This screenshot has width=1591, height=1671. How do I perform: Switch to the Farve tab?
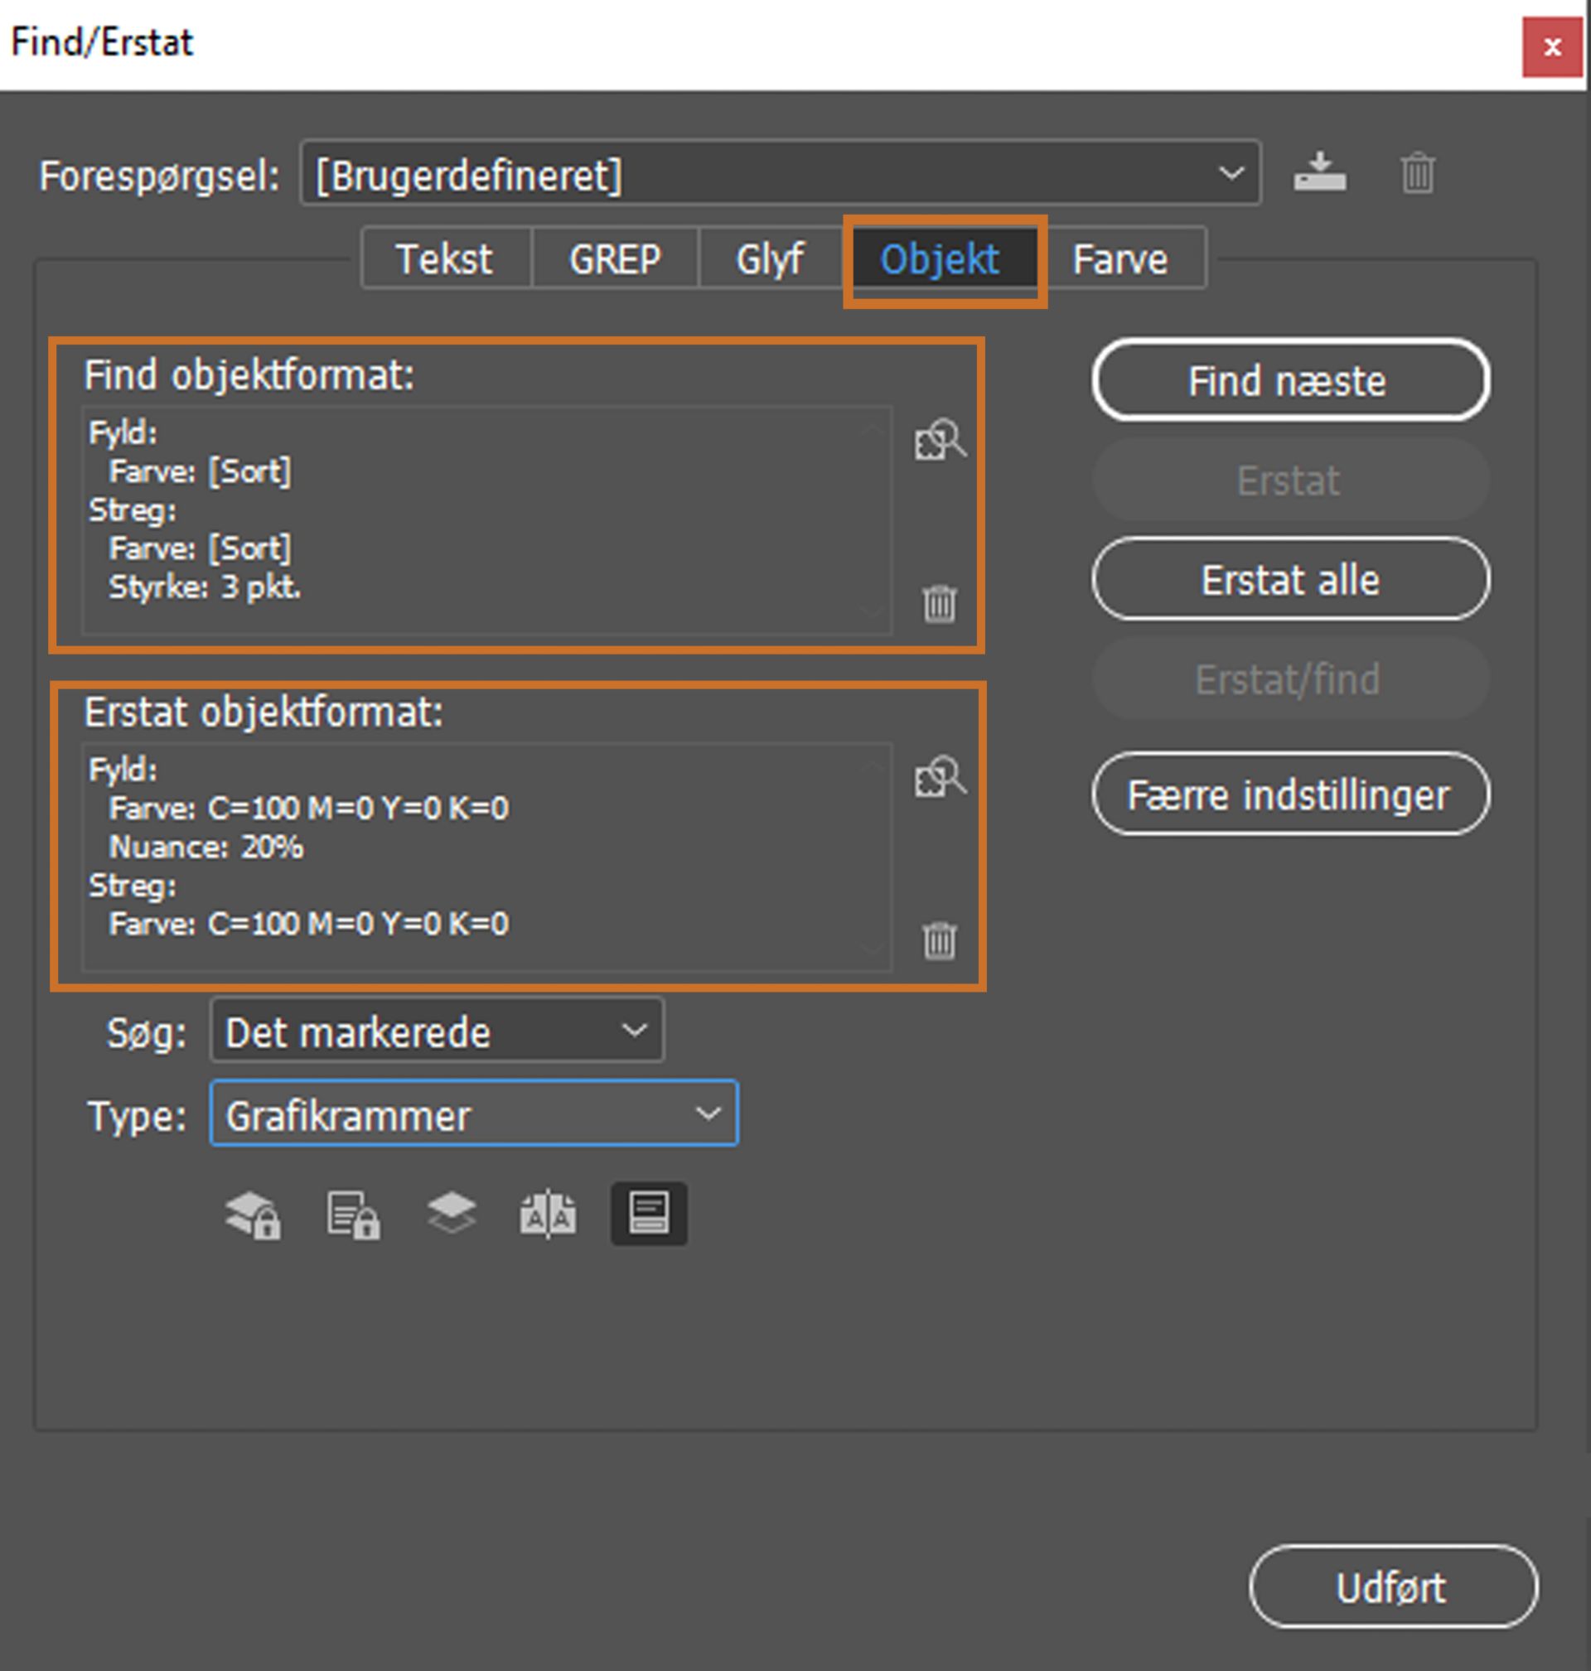(x=1120, y=258)
